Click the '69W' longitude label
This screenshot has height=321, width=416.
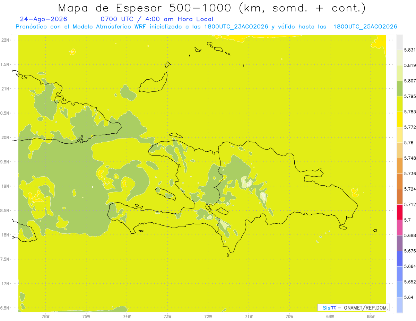(x=330, y=316)
